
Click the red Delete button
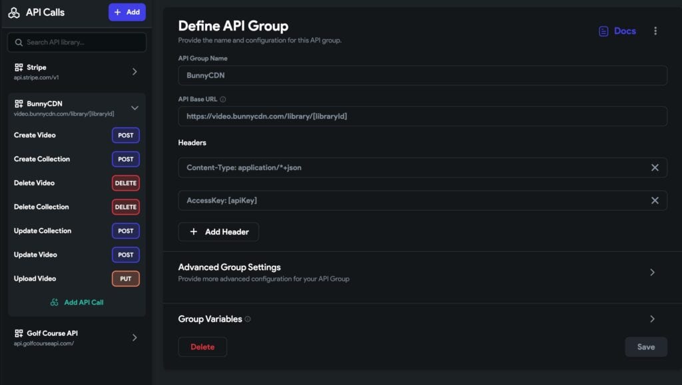pos(202,347)
